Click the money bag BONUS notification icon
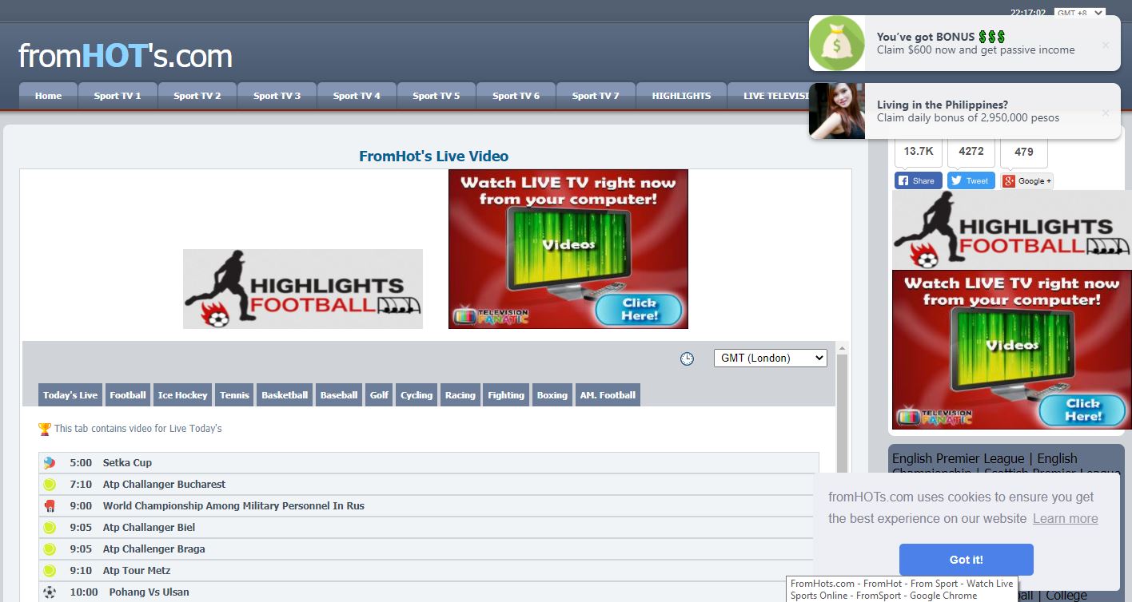Image resolution: width=1132 pixels, height=602 pixels. tap(837, 43)
